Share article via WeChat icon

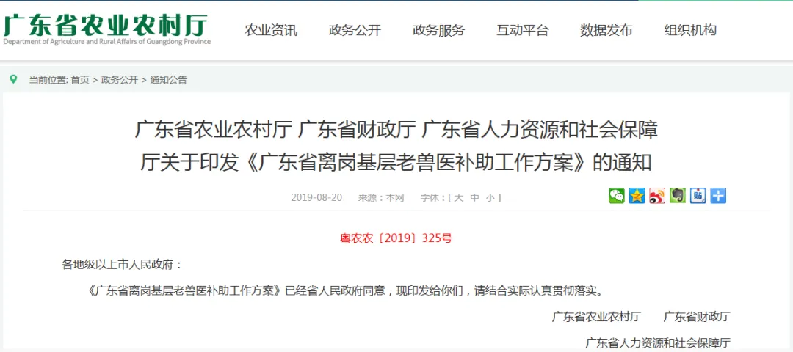[617, 196]
